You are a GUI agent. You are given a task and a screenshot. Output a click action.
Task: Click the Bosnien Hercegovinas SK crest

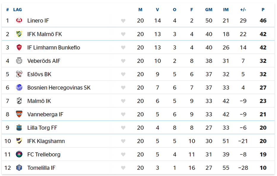19,87
